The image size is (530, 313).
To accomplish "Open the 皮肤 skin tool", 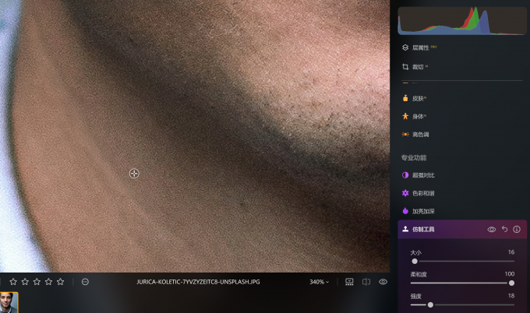I will tap(414, 98).
